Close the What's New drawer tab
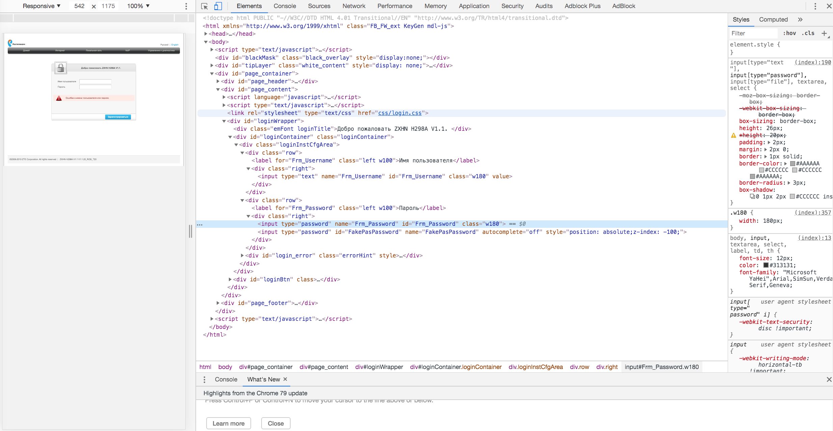The height and width of the screenshot is (431, 833). (285, 379)
